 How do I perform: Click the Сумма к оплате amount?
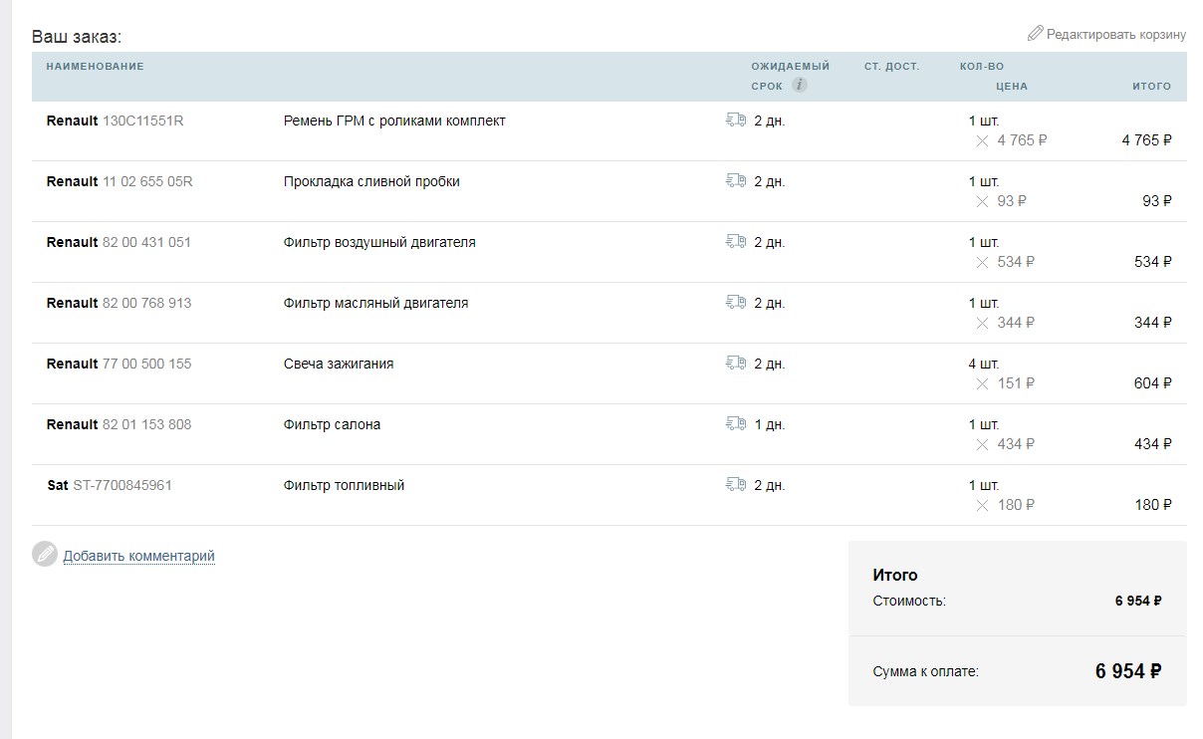tap(1128, 671)
